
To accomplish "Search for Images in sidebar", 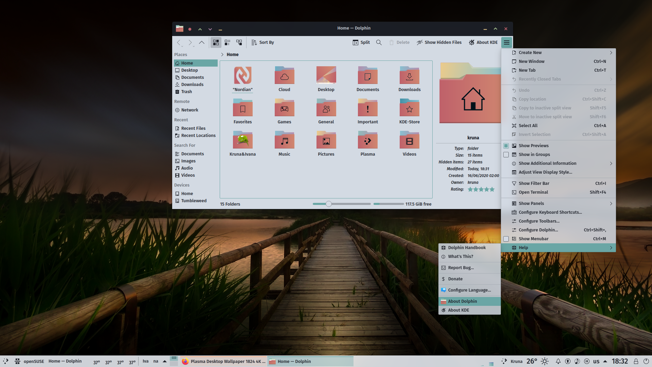I will click(x=196, y=161).
